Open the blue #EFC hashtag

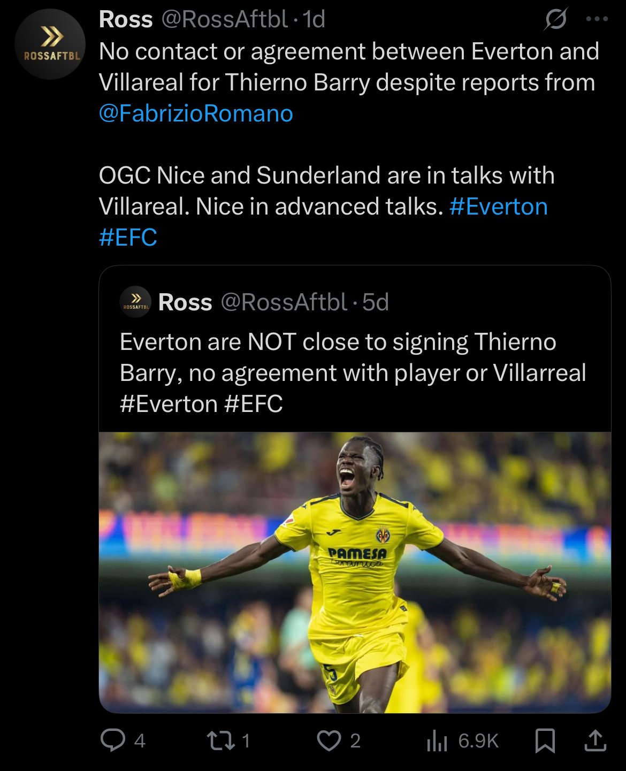[x=128, y=238]
